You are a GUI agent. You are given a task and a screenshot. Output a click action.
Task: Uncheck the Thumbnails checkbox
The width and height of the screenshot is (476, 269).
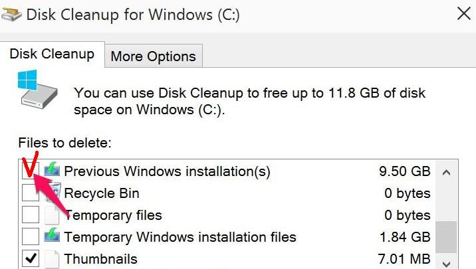coord(31,258)
